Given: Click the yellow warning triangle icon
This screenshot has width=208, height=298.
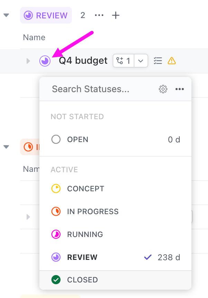Looking at the screenshot, I should point(172,61).
